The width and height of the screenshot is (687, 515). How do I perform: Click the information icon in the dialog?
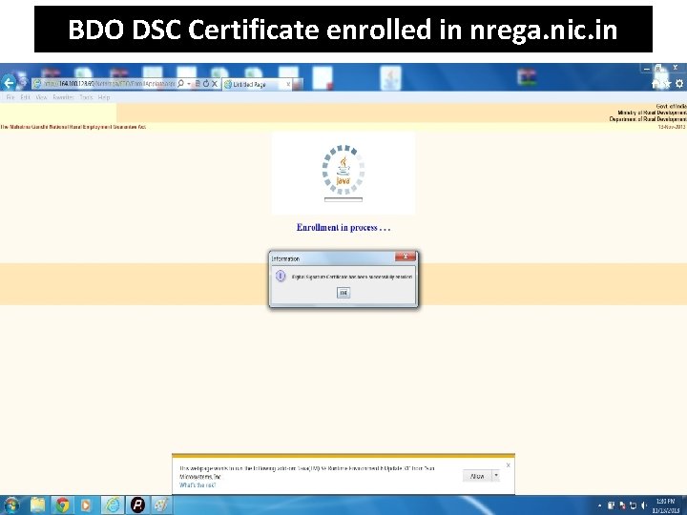point(281,276)
